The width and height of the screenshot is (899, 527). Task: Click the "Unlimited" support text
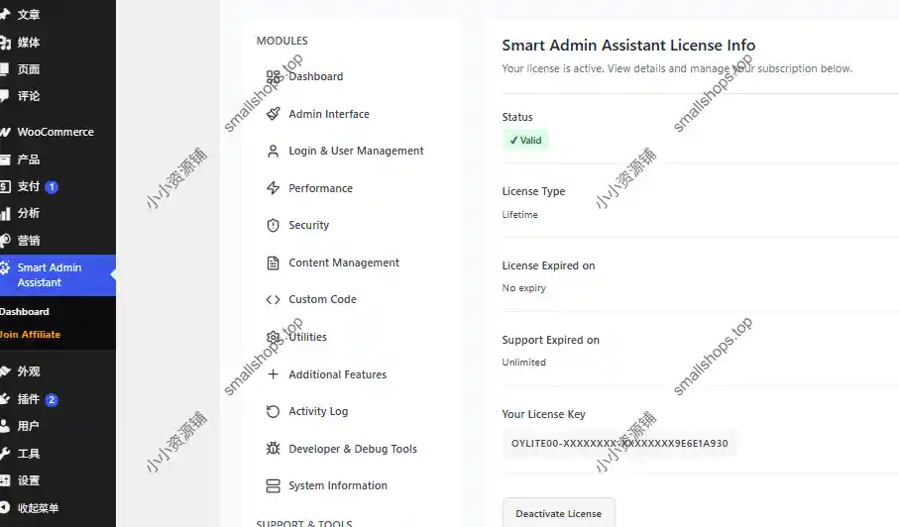pyautogui.click(x=524, y=363)
